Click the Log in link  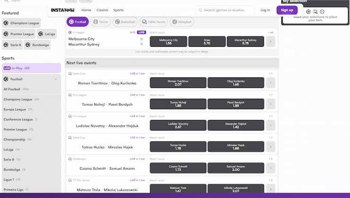pyautogui.click(x=265, y=10)
